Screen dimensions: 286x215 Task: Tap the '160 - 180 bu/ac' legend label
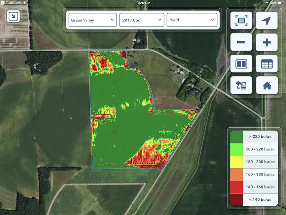tap(260, 175)
